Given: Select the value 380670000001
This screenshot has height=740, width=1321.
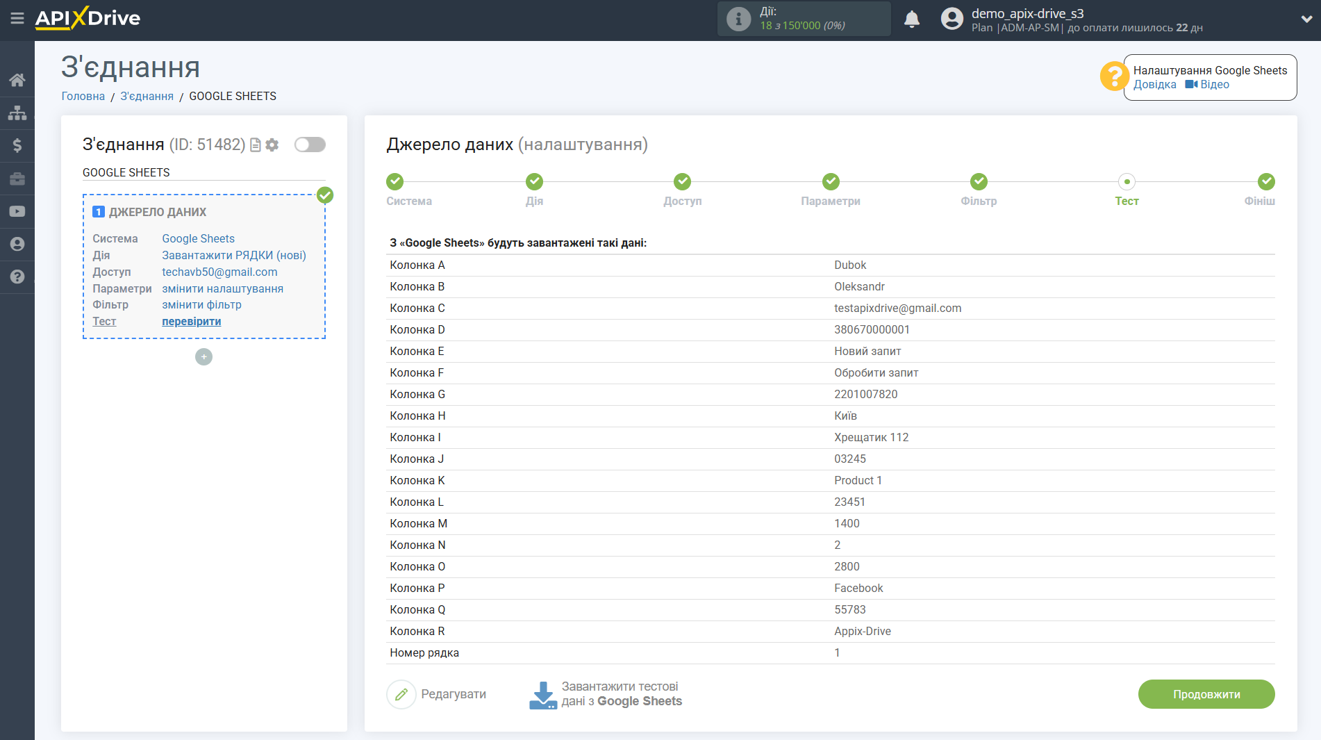Looking at the screenshot, I should point(872,329).
